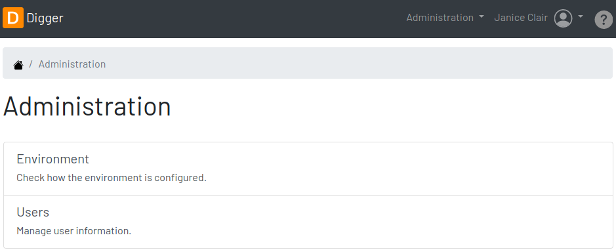Screen dimensions: 616x250
Task: Click the empty dark navbar area
Action: coord(236,18)
